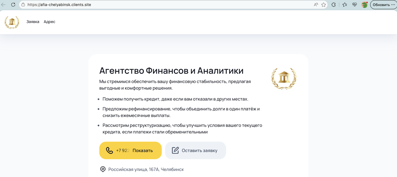Image resolution: width=397 pixels, height=177 pixels.
Task: Click the Обновить update button
Action: coord(384,5)
